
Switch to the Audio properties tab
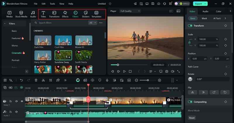tap(205, 11)
